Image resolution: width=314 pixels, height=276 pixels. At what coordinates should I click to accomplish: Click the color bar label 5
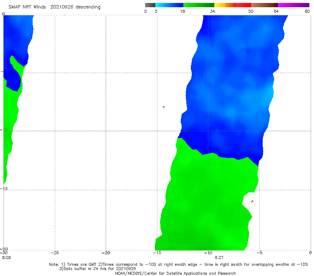pyautogui.click(x=156, y=11)
